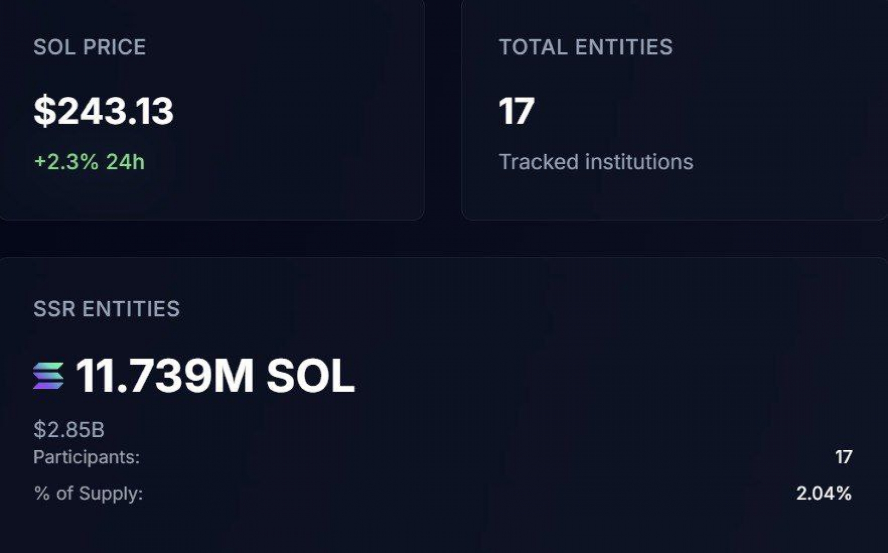
Task: Click the $2.85B dollar value
Action: click(x=69, y=429)
